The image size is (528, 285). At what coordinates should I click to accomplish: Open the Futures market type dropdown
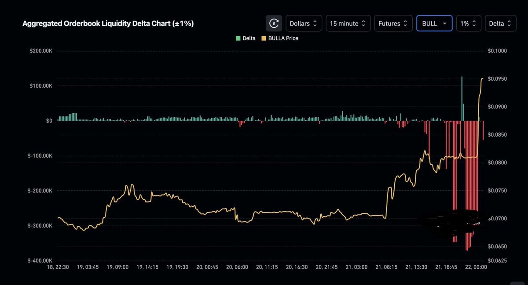(x=393, y=23)
